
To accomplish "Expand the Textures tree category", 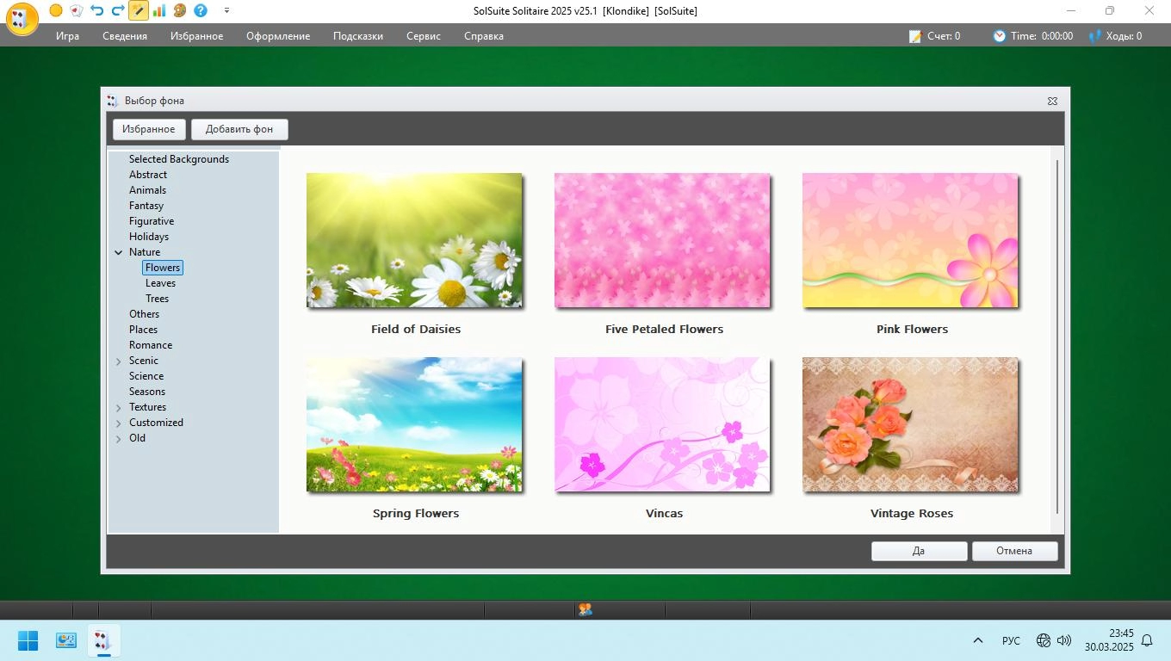I will click(119, 408).
